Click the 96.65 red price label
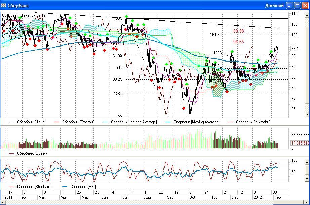The width and height of the screenshot is (310, 205). (239, 42)
